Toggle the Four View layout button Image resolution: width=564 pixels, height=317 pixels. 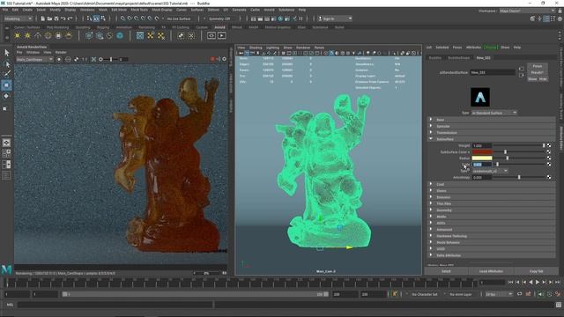[x=6, y=153]
